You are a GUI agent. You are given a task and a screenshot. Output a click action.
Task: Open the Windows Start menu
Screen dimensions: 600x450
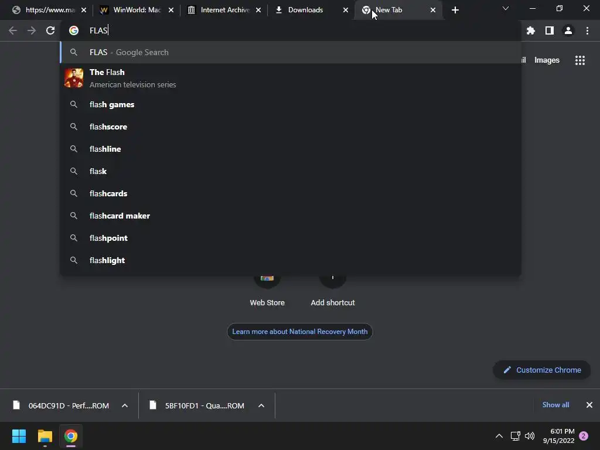click(x=19, y=436)
